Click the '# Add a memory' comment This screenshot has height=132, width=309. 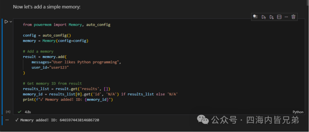pyautogui.click(x=38, y=51)
